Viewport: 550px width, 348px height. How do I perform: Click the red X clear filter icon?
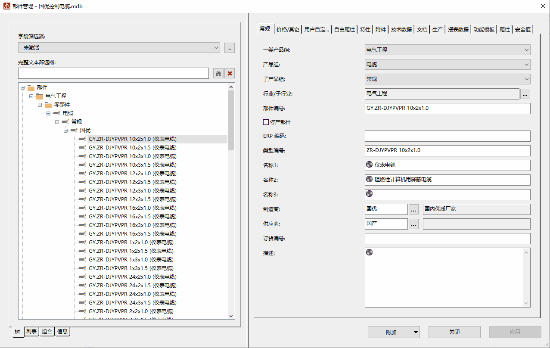(230, 73)
